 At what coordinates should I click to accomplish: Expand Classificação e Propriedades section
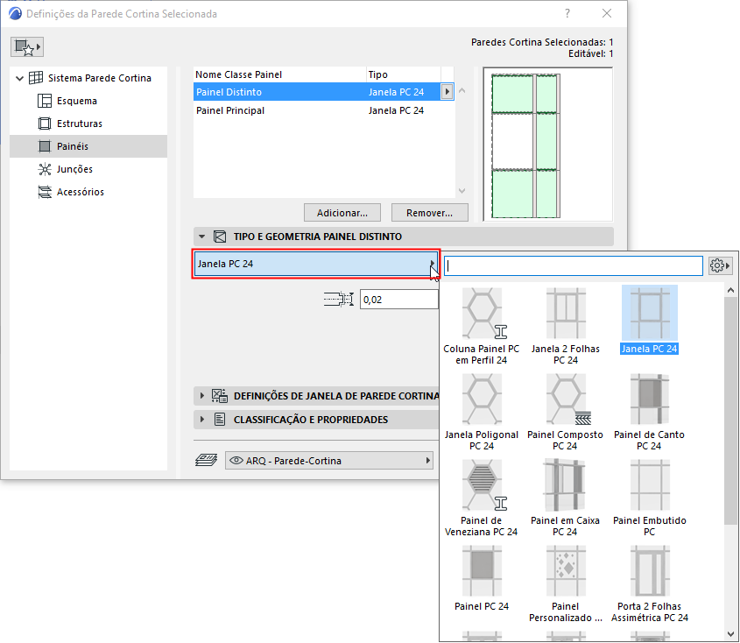coord(202,420)
